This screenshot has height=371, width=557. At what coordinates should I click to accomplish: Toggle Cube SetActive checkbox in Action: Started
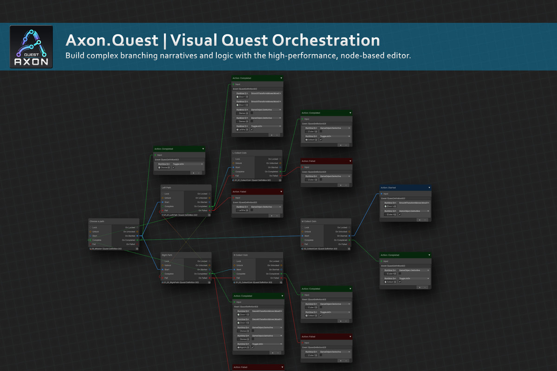pos(400,214)
